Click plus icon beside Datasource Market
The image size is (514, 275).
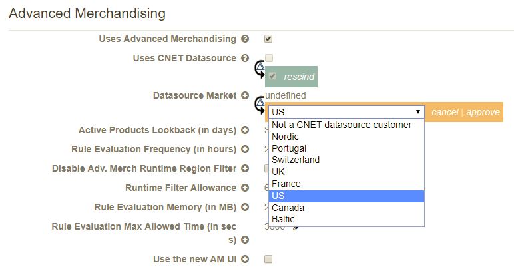pos(245,95)
